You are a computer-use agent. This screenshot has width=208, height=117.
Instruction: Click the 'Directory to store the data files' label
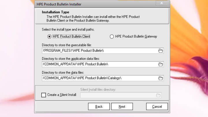click(x=67, y=72)
